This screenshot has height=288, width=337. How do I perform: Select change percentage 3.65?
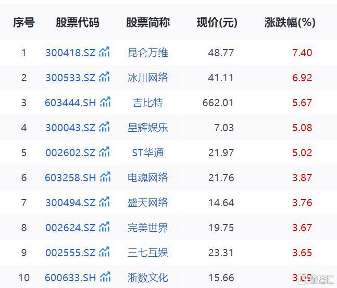coord(302,253)
